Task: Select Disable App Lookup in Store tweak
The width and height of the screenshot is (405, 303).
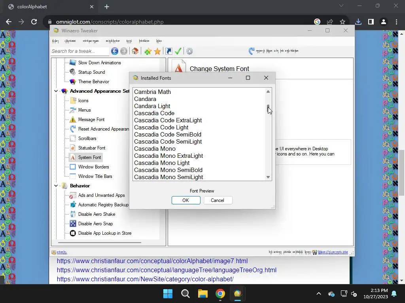Action: [x=104, y=233]
